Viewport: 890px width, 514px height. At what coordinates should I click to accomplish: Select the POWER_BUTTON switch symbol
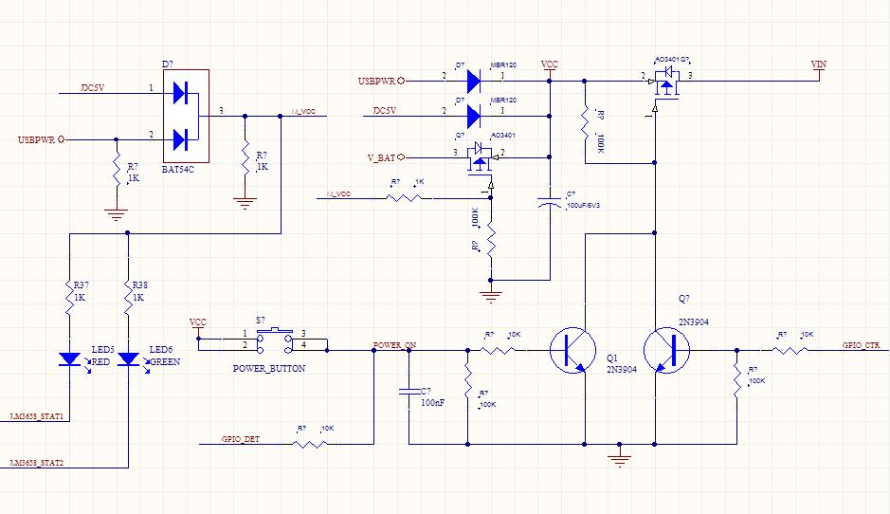(x=275, y=338)
